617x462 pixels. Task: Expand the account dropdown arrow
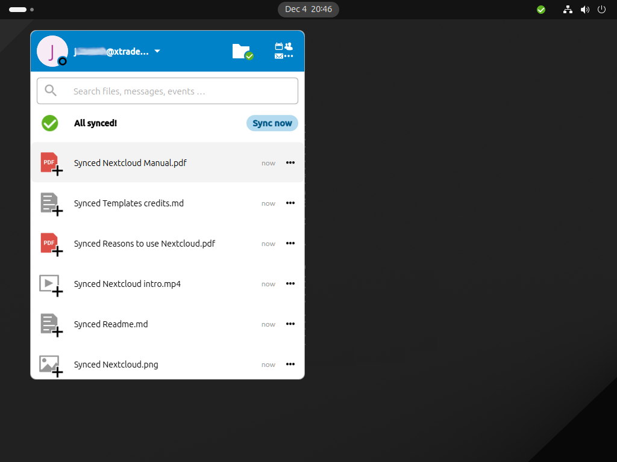[x=157, y=51]
